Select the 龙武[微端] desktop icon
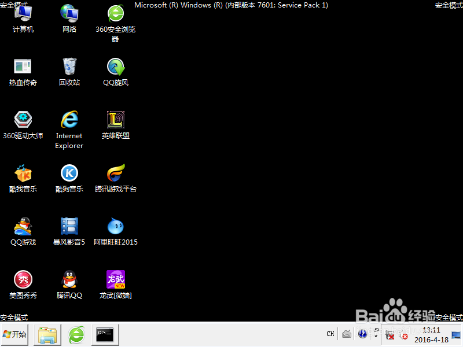Viewport: 463px width, 347px height. pyautogui.click(x=115, y=285)
